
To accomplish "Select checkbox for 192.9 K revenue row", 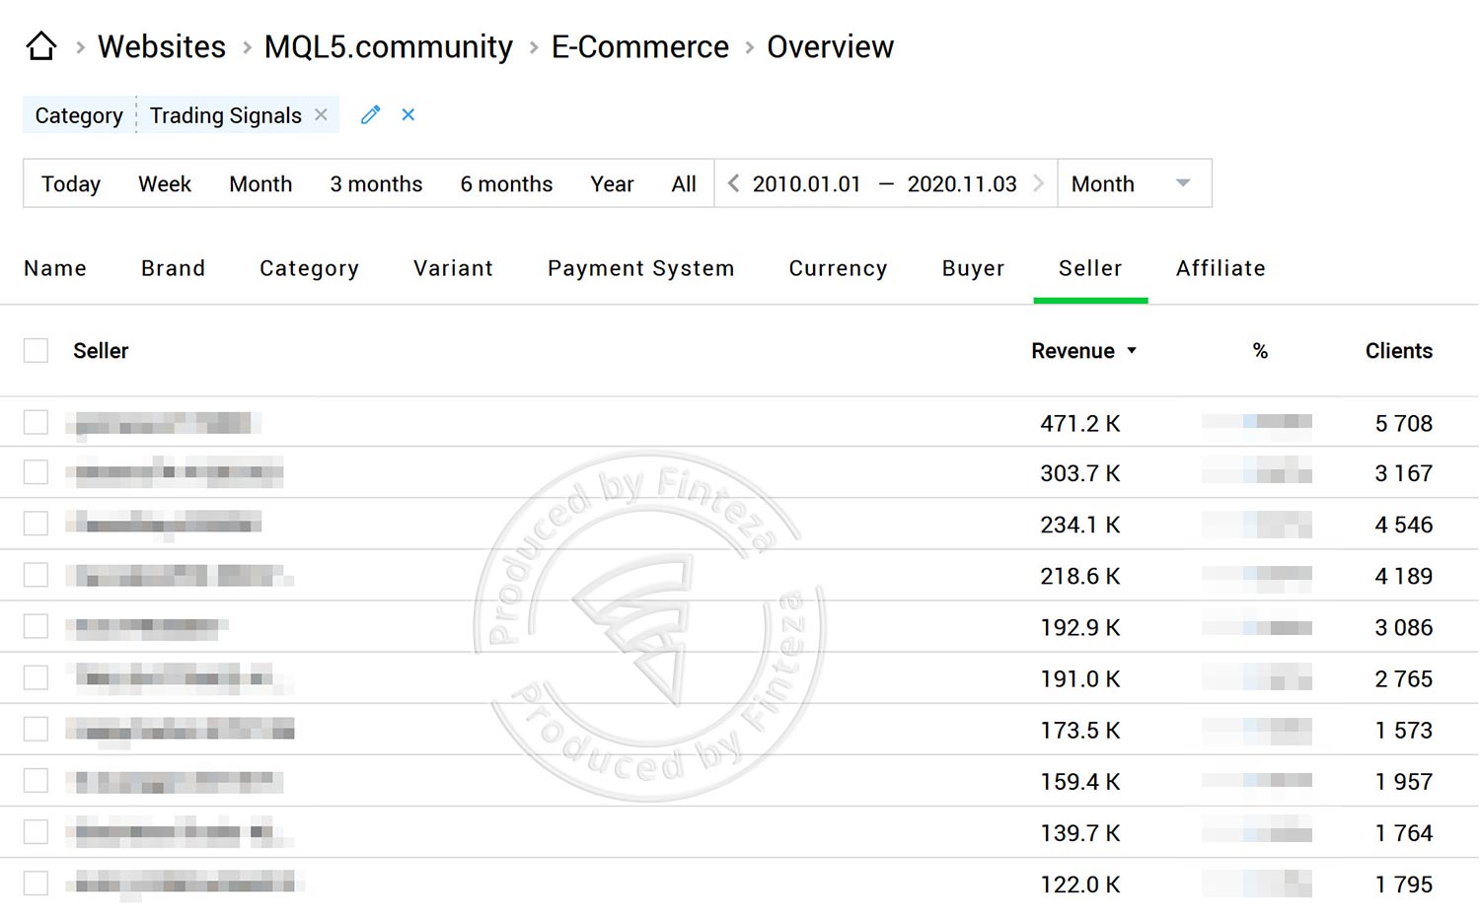I will coord(37,627).
